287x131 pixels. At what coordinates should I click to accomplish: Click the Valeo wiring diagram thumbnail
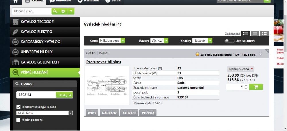pyautogui.click(x=107, y=85)
